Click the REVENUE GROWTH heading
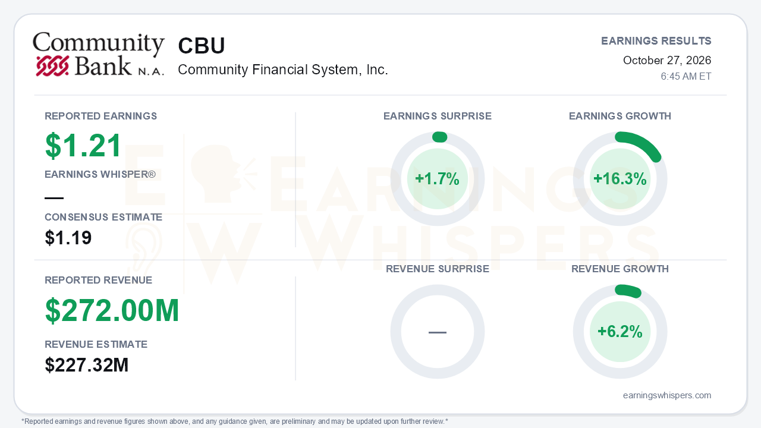Screen dimensions: 761x428 coord(620,269)
